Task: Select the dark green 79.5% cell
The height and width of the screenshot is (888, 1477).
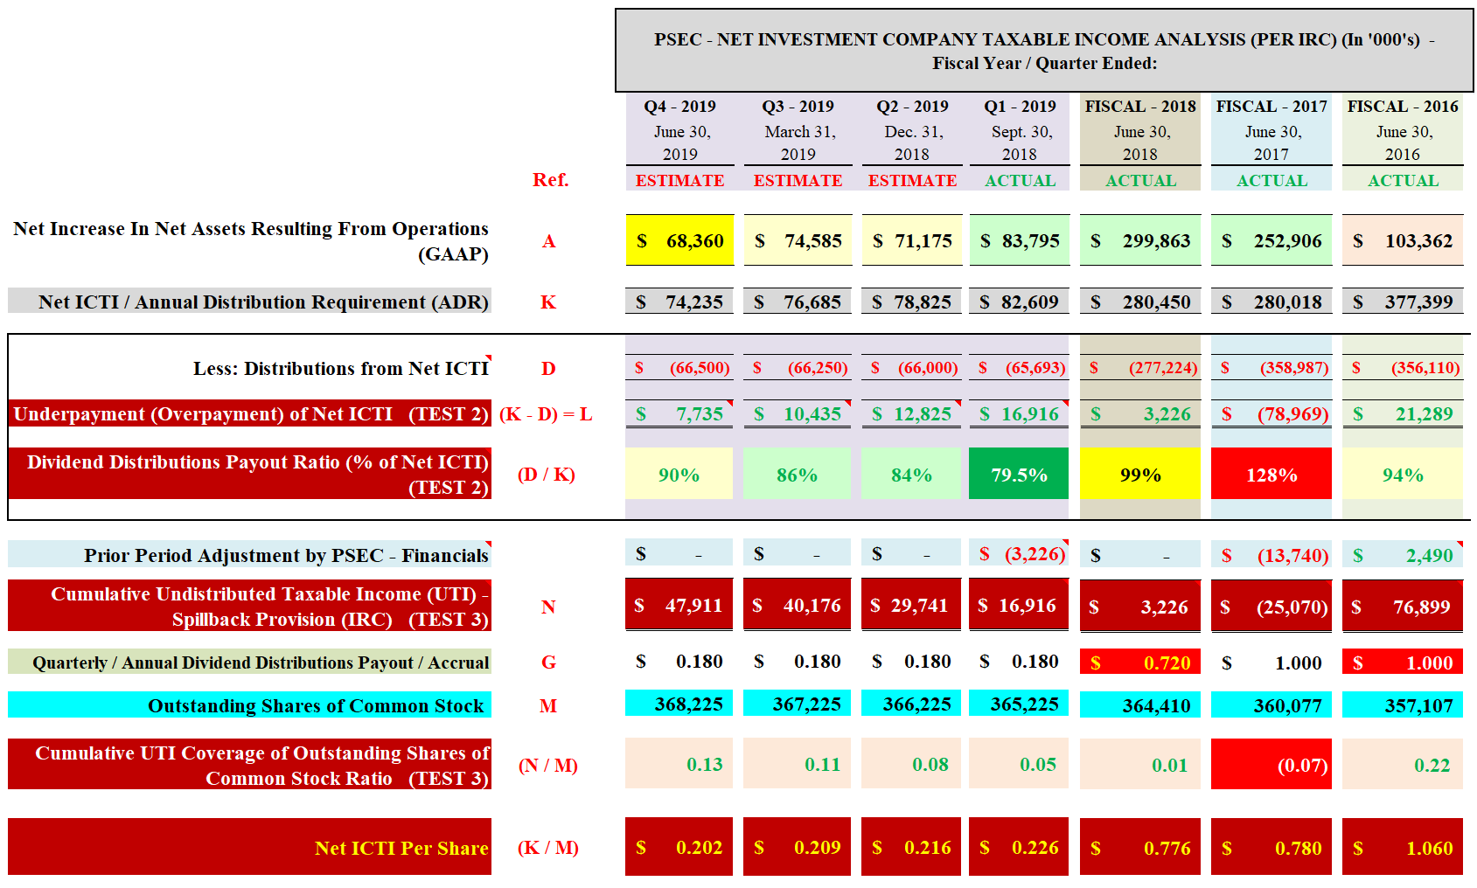Action: 1020,474
